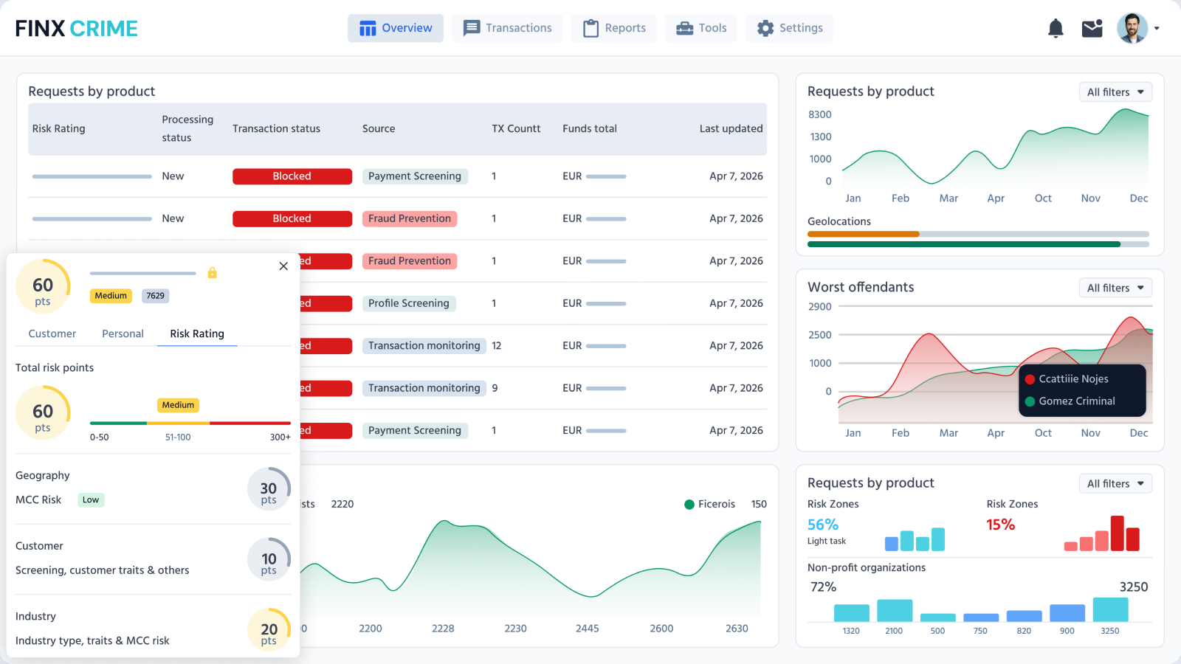Switch to the Customer tab

(51, 333)
